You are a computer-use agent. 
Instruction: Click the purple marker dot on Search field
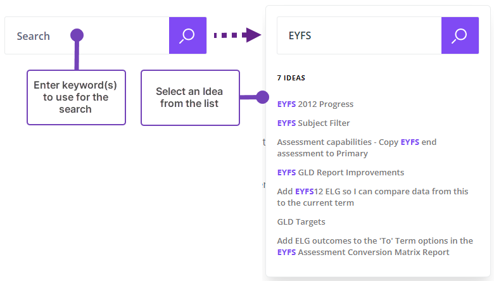tap(77, 35)
